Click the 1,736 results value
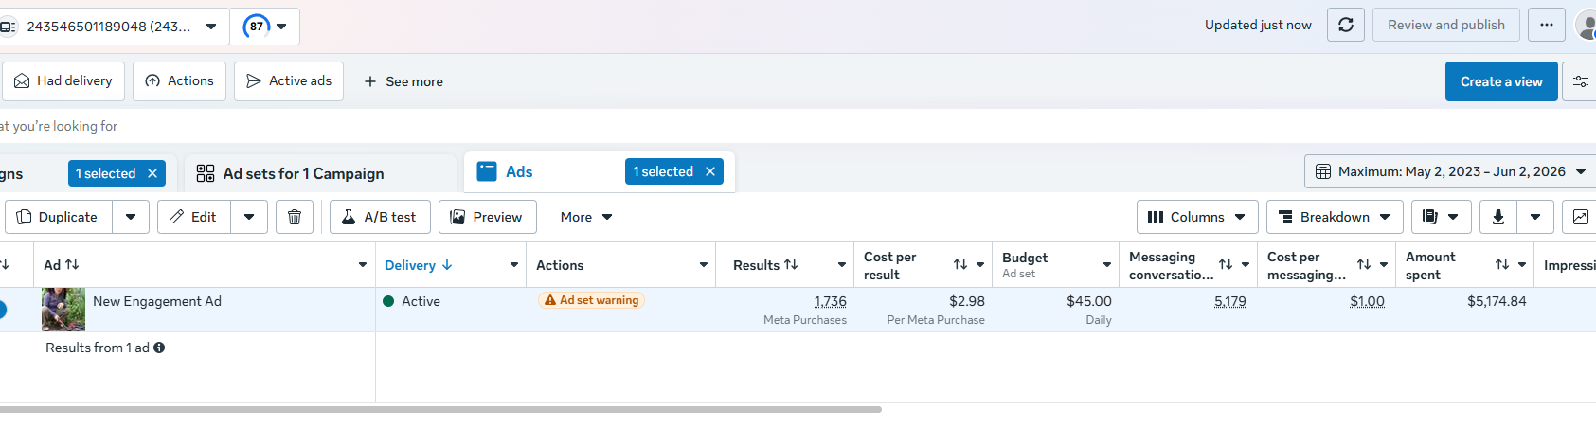The width and height of the screenshot is (1596, 428). click(x=831, y=301)
